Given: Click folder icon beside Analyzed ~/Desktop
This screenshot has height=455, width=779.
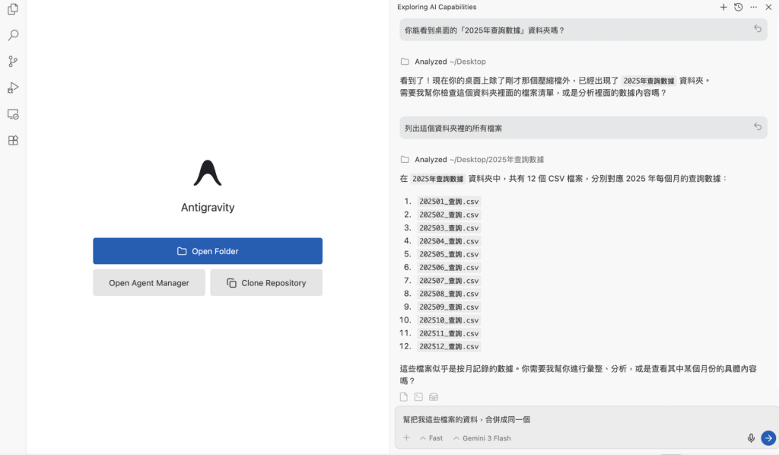Looking at the screenshot, I should point(405,62).
